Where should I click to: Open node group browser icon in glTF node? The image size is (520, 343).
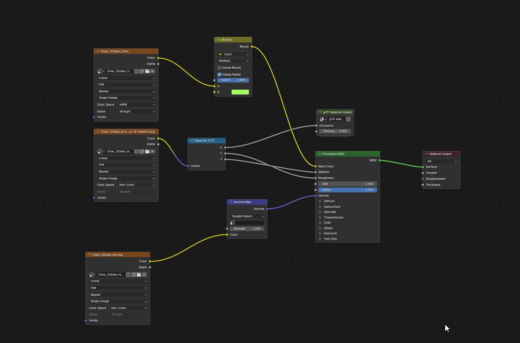point(323,119)
